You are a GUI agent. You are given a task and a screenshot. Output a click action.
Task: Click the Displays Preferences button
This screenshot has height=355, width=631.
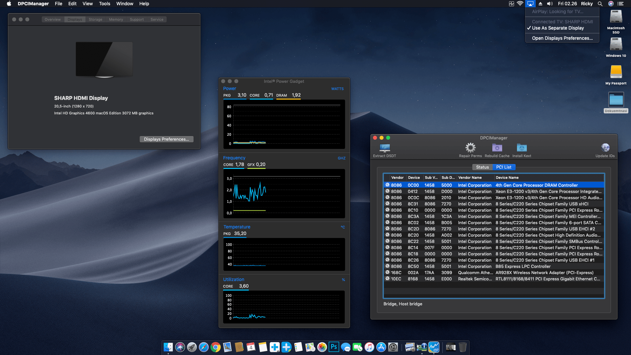(166, 139)
